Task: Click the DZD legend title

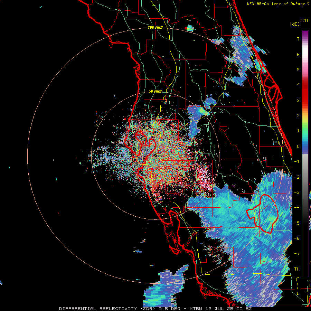Action: pyautogui.click(x=304, y=21)
